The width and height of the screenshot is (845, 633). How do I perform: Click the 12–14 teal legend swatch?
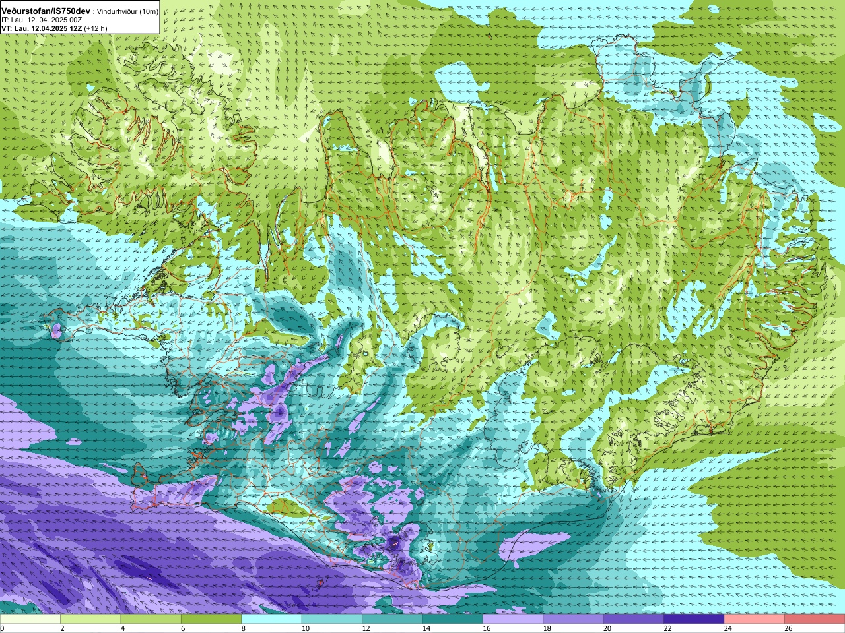[x=392, y=619]
